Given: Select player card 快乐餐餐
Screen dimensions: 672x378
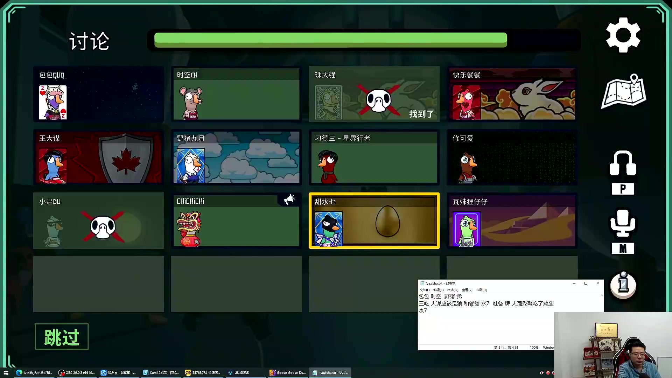Looking at the screenshot, I should [x=512, y=94].
